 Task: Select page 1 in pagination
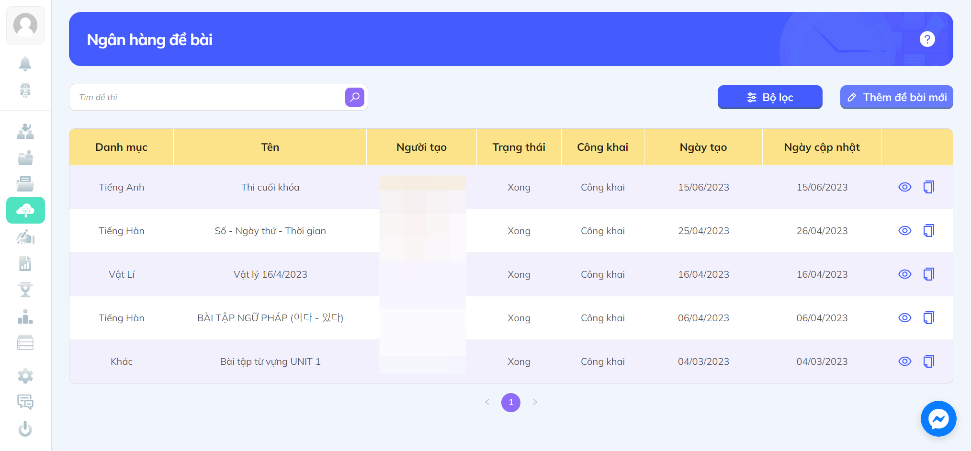511,402
